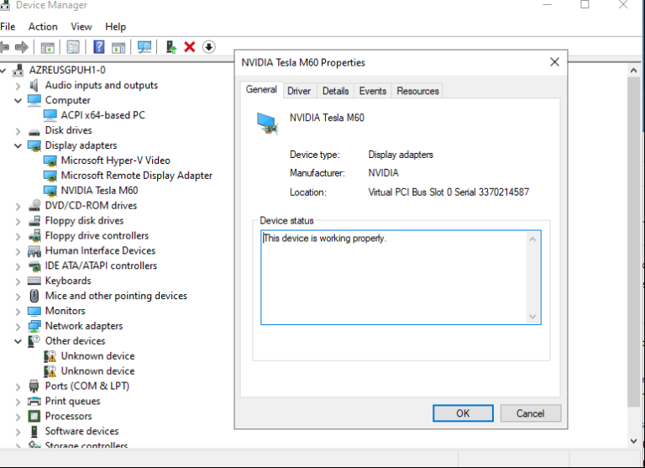
Task: Expand the Processors category
Action: tap(18, 417)
